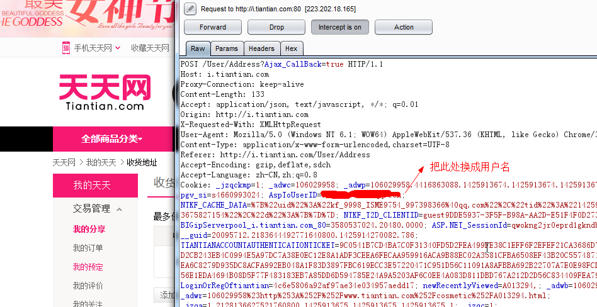Click the POST /User/Address request line

pos(281,64)
